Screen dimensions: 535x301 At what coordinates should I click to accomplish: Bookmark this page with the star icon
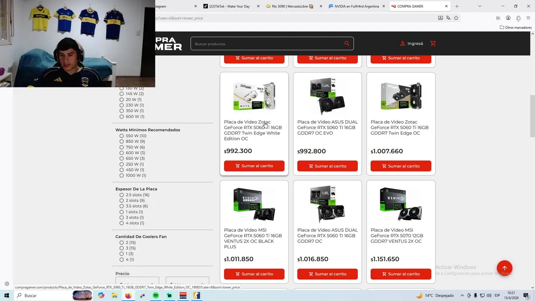point(456,18)
